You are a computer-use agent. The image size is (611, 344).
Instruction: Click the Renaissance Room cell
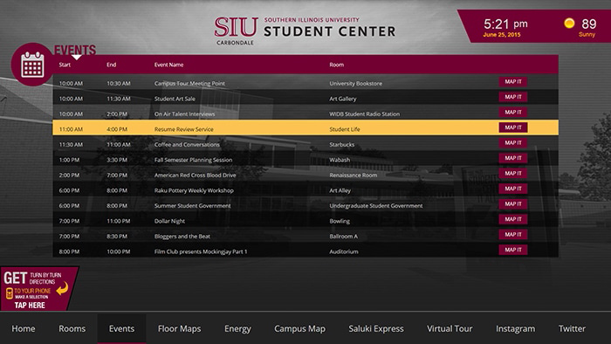353,175
